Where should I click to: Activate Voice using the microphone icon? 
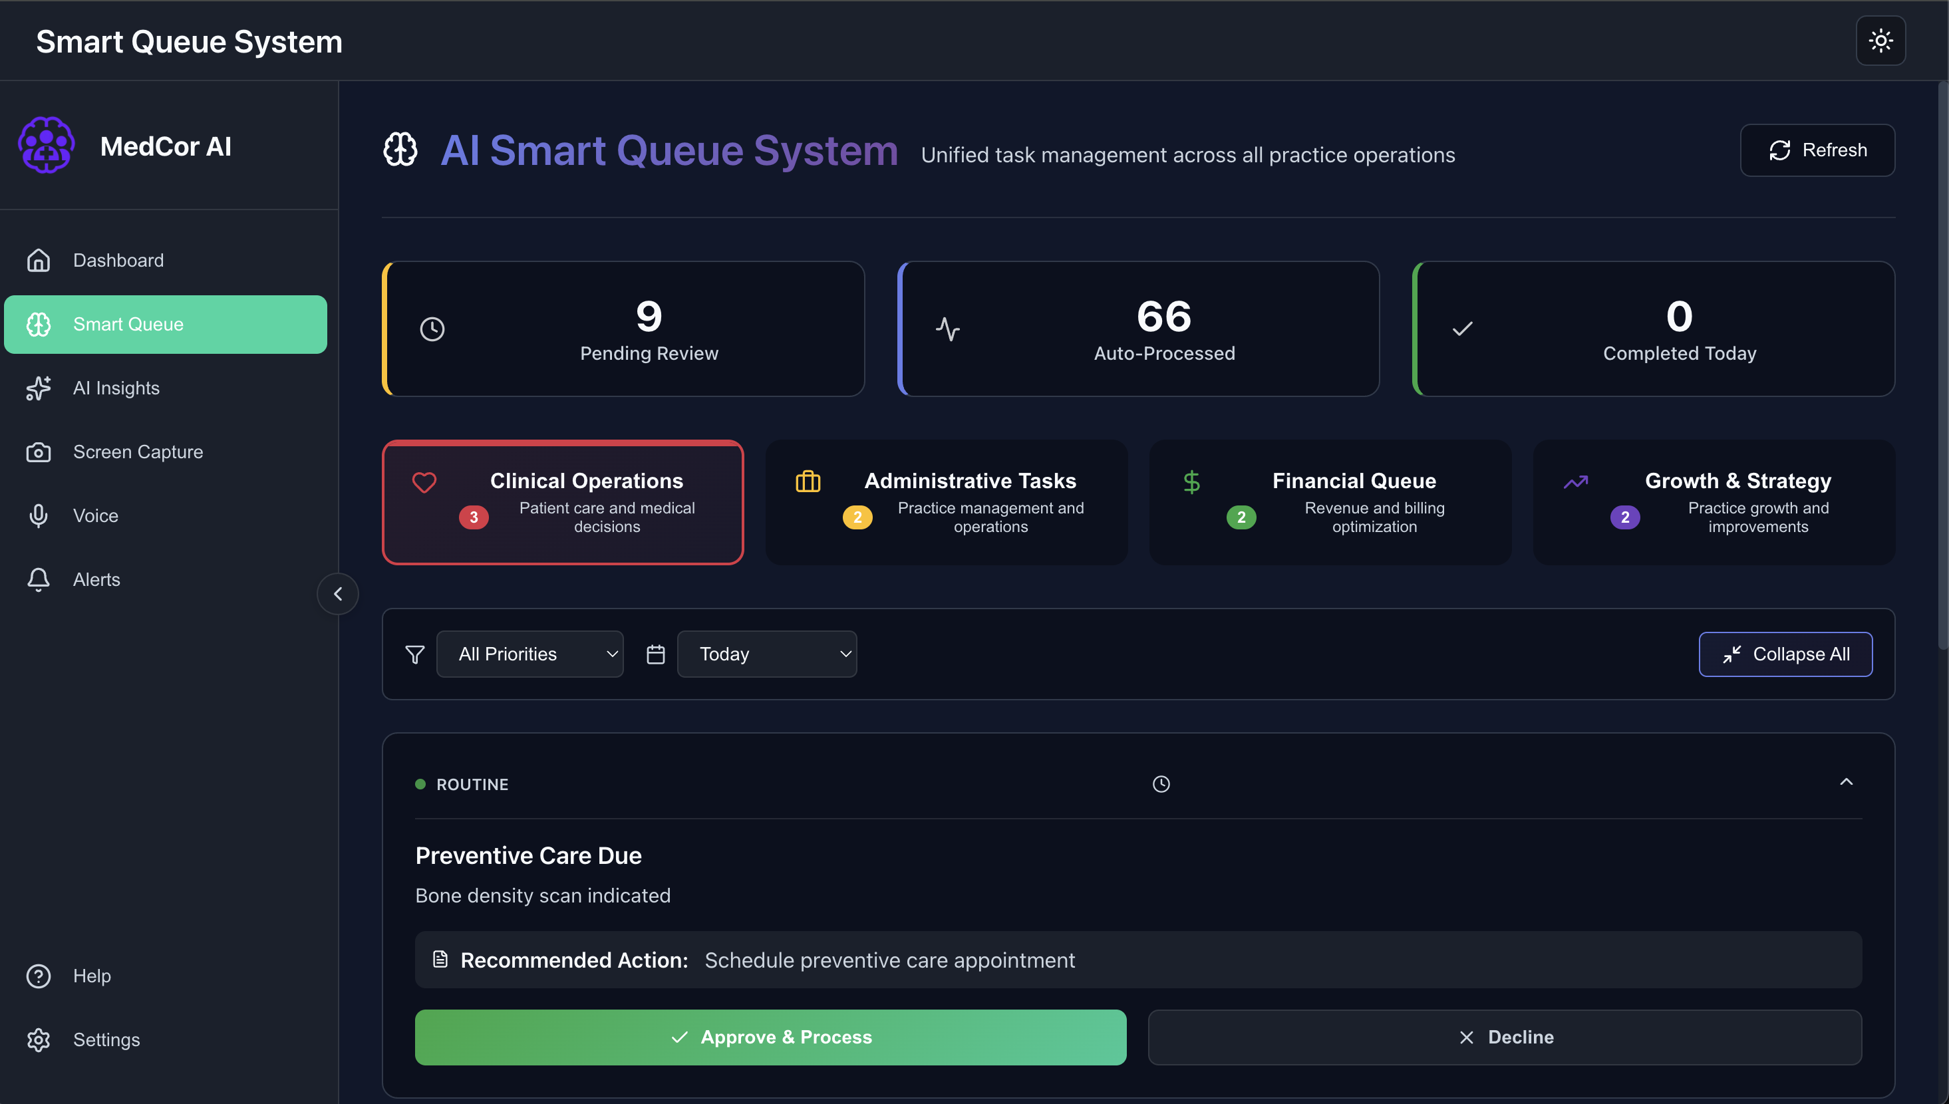[39, 515]
